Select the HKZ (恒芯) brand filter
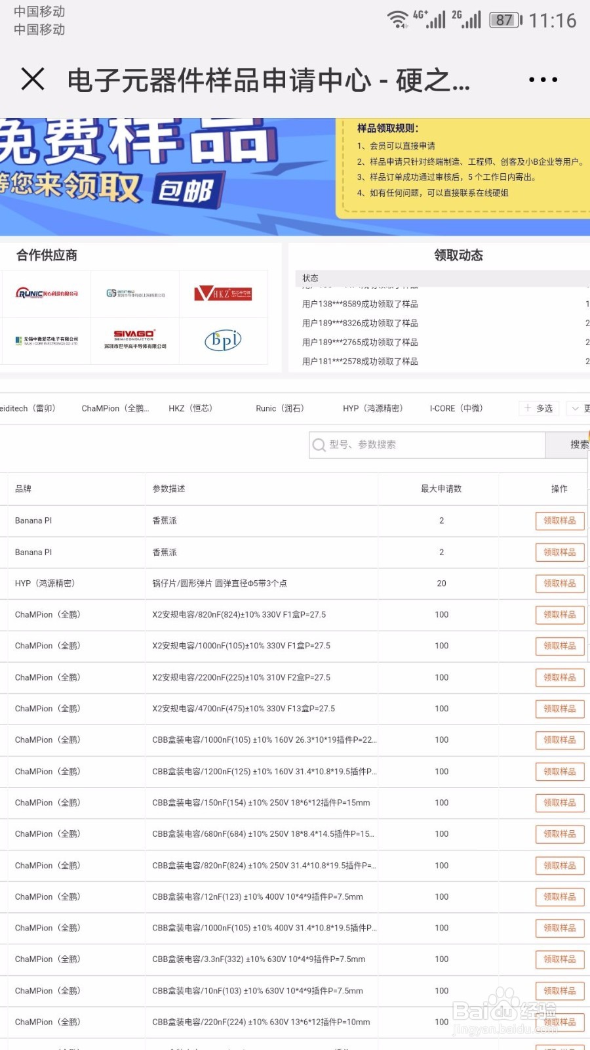The width and height of the screenshot is (590, 1050). [191, 408]
